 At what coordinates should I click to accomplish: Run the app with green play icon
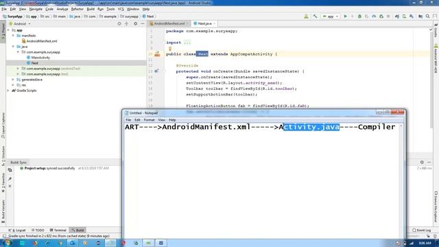tap(346, 16)
